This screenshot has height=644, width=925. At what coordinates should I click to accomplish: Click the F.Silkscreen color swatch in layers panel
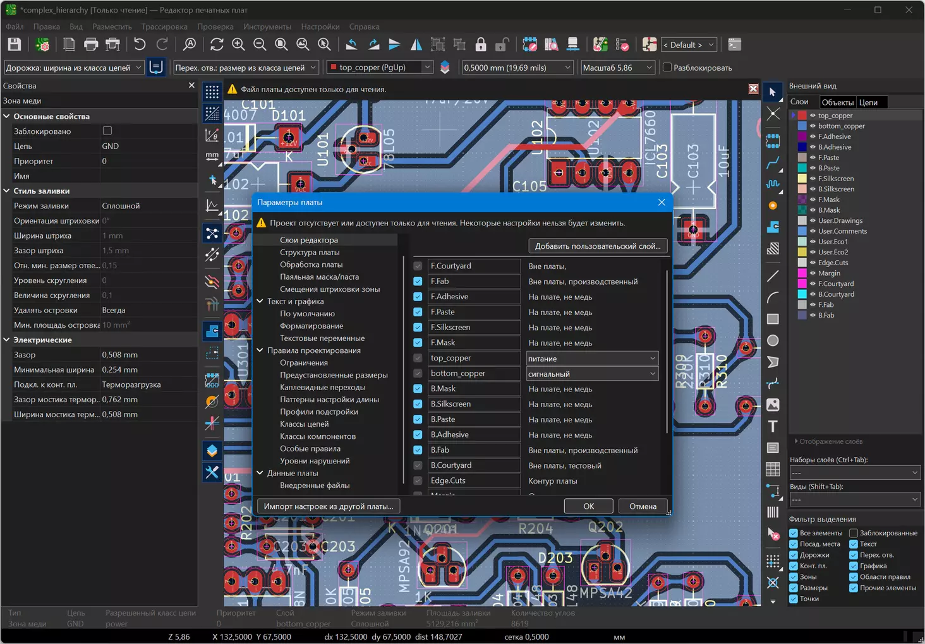pos(802,179)
